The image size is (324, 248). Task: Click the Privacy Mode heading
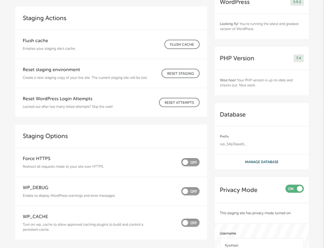(x=239, y=190)
